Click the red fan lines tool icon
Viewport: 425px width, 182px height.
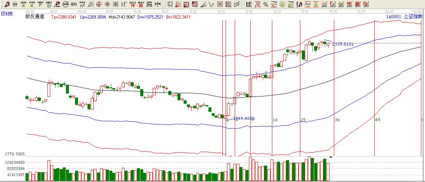[178, 5]
